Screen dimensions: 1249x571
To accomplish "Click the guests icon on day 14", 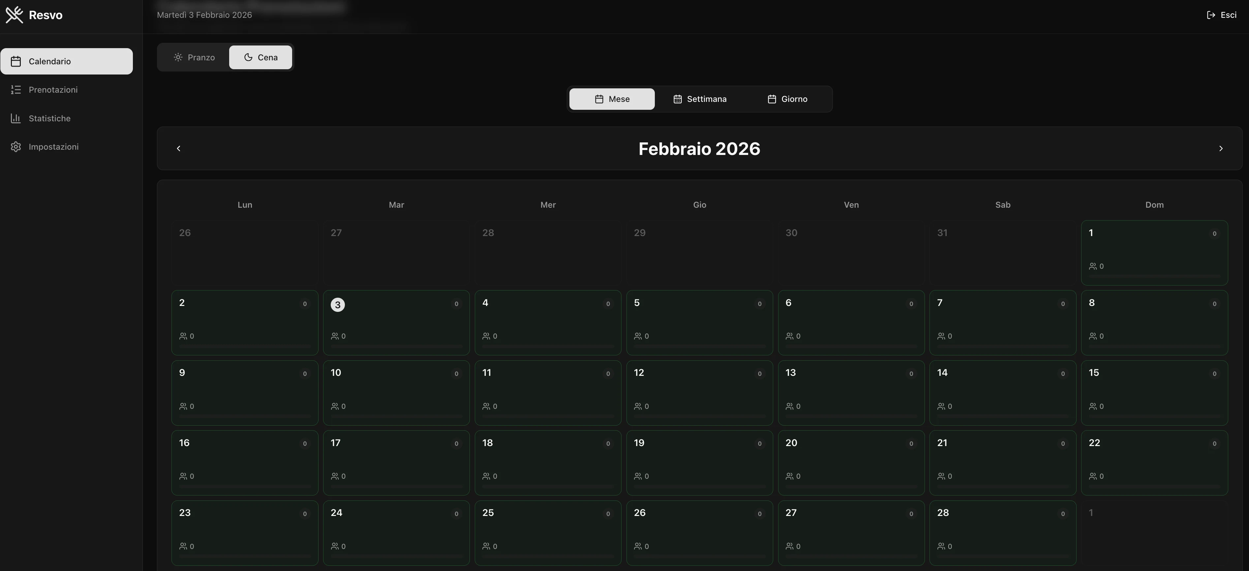I will pos(941,406).
